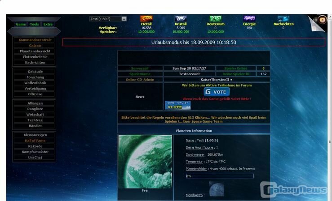Open the Game menu tab
This screenshot has width=332, height=201.
(x=21, y=24)
